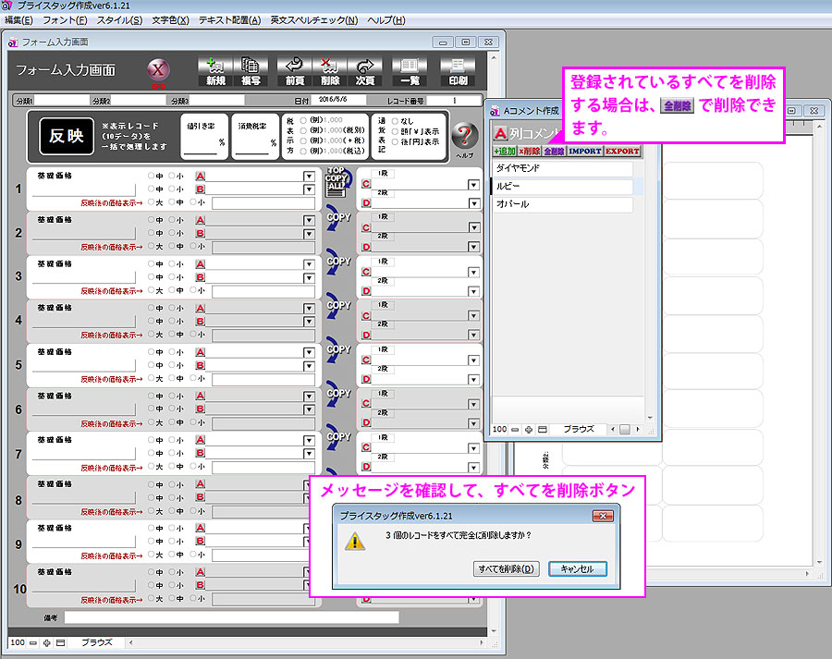Click the キャンセル button in the dialog
This screenshot has height=659, width=832.
pyautogui.click(x=577, y=568)
